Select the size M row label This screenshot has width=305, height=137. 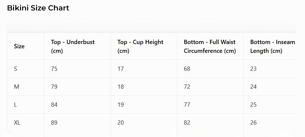16,87
